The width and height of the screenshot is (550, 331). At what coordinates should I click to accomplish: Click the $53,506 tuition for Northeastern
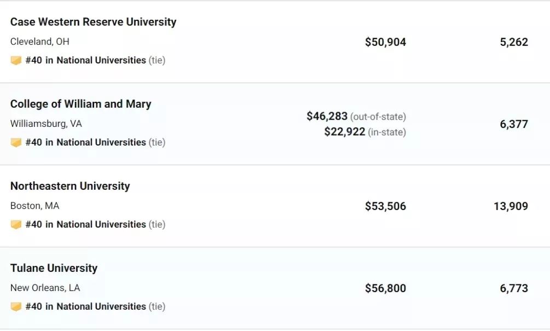point(385,206)
